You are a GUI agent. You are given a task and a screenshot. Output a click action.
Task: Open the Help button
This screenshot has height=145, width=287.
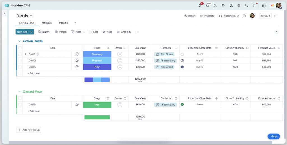[x=274, y=136]
